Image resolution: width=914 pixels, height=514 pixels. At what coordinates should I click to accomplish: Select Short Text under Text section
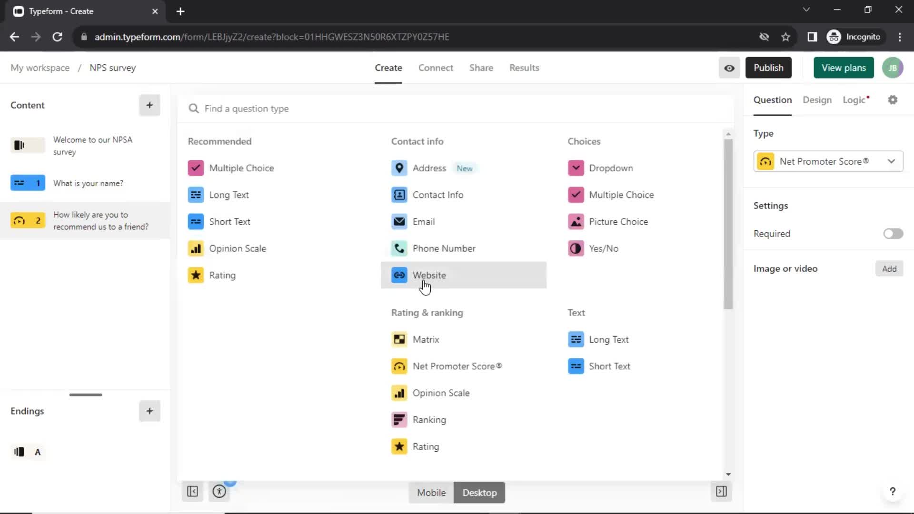599,366
